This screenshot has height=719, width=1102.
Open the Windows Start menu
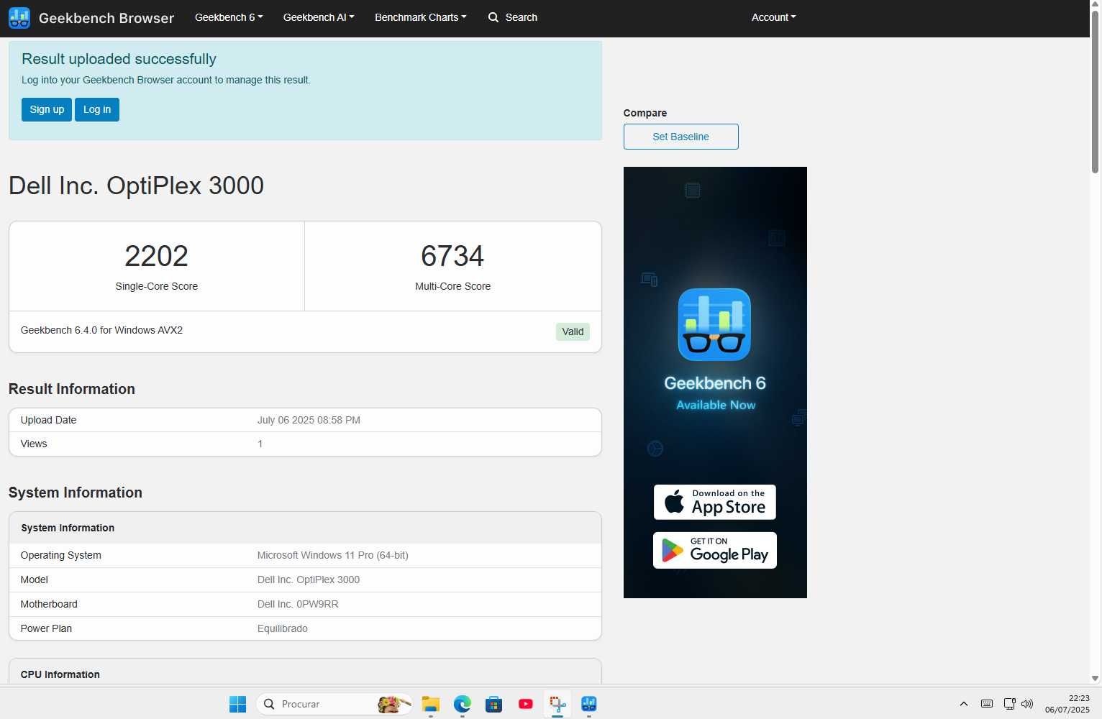point(237,704)
